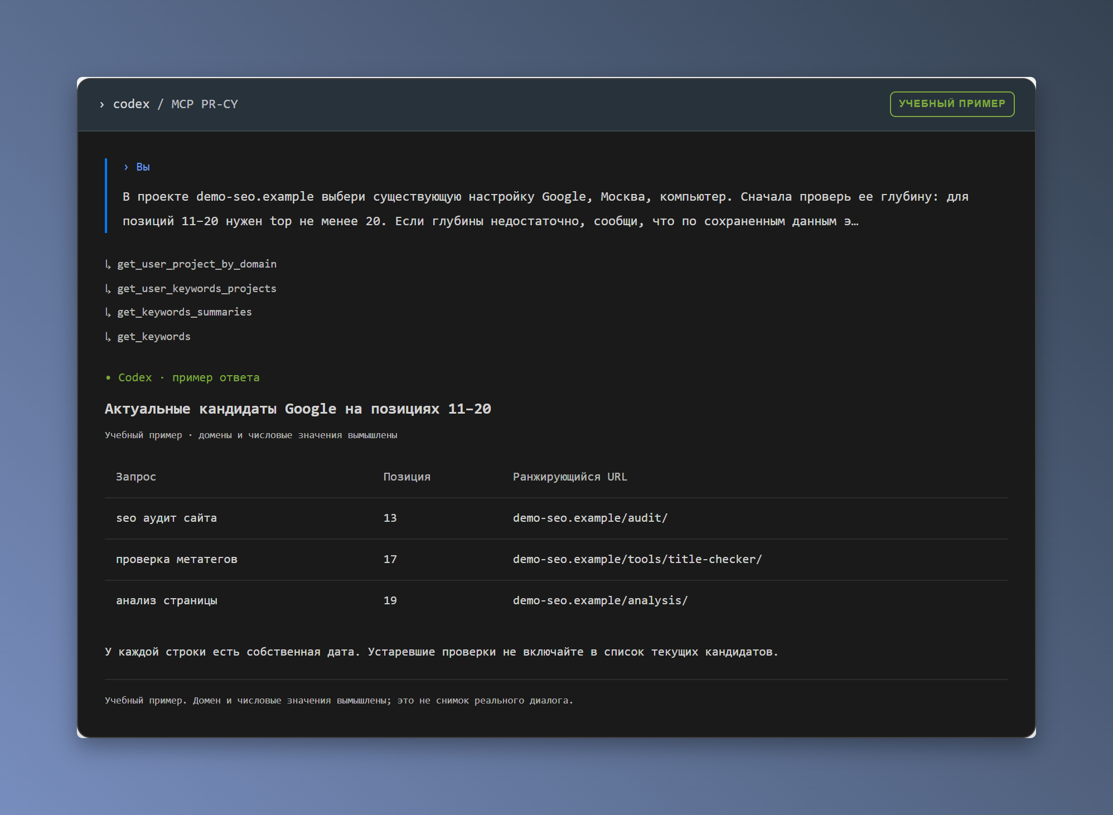The image size is (1113, 815).
Task: Select the проверка метатегов query cell
Action: (x=177, y=560)
